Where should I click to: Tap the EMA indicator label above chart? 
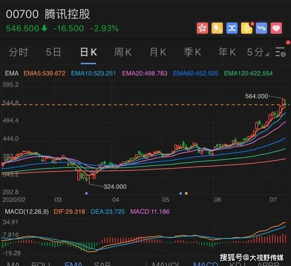click(x=12, y=74)
